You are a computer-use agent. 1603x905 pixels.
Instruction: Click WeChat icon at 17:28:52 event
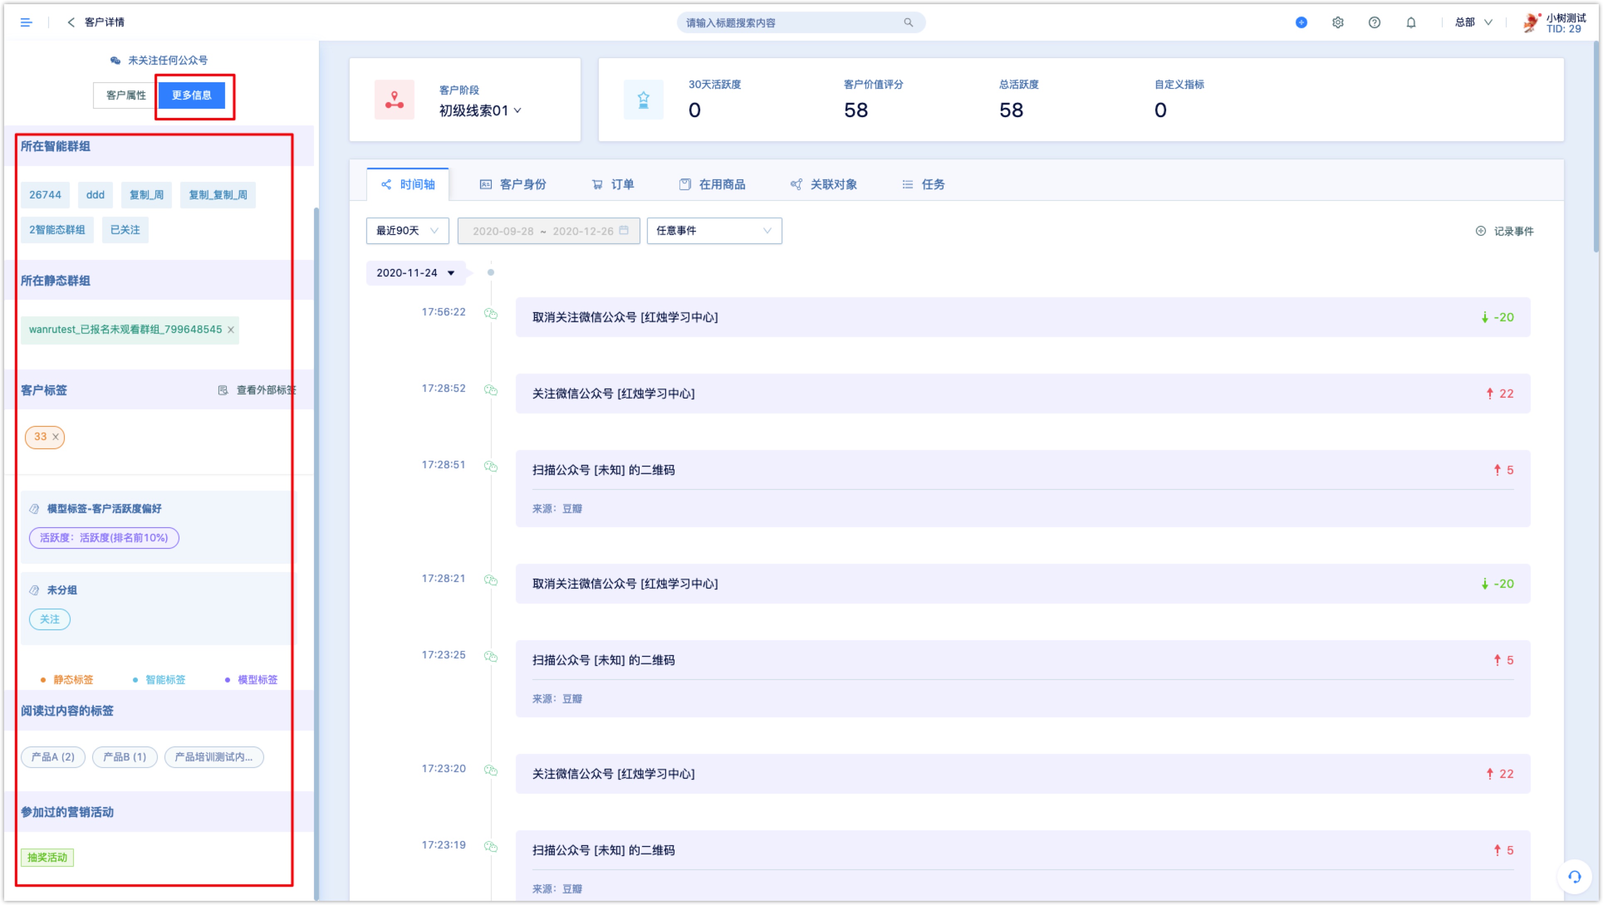(x=491, y=390)
